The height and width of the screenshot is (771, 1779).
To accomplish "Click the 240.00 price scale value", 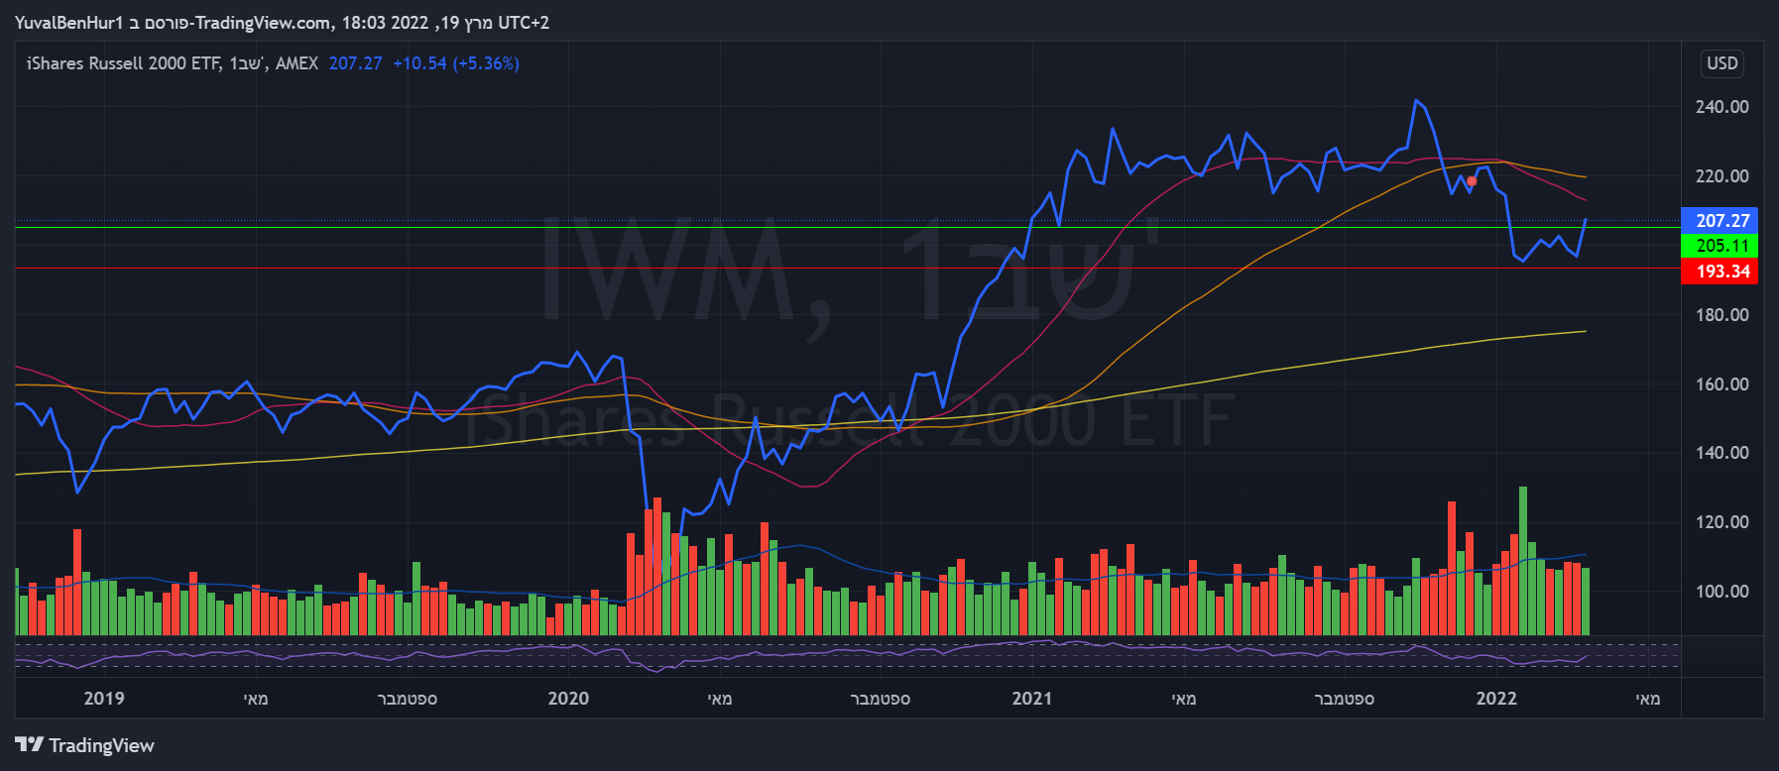I will [x=1722, y=107].
